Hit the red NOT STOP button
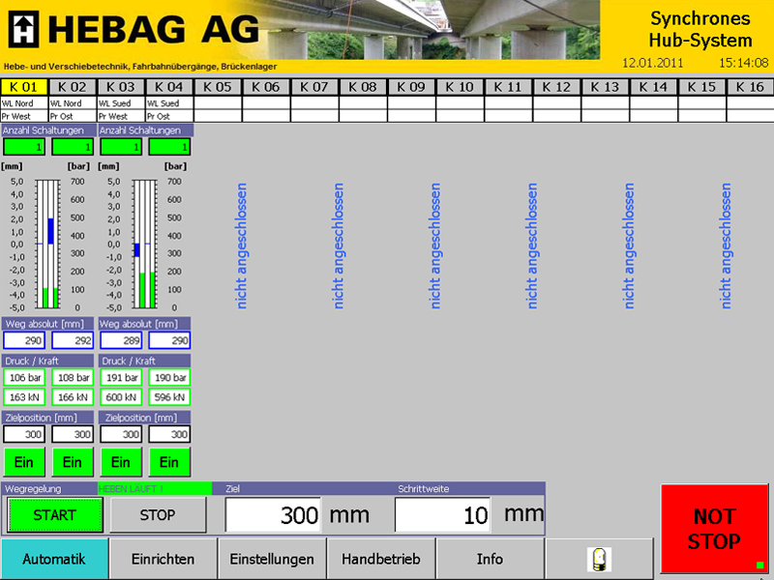The height and width of the screenshot is (580, 774). coord(714,528)
